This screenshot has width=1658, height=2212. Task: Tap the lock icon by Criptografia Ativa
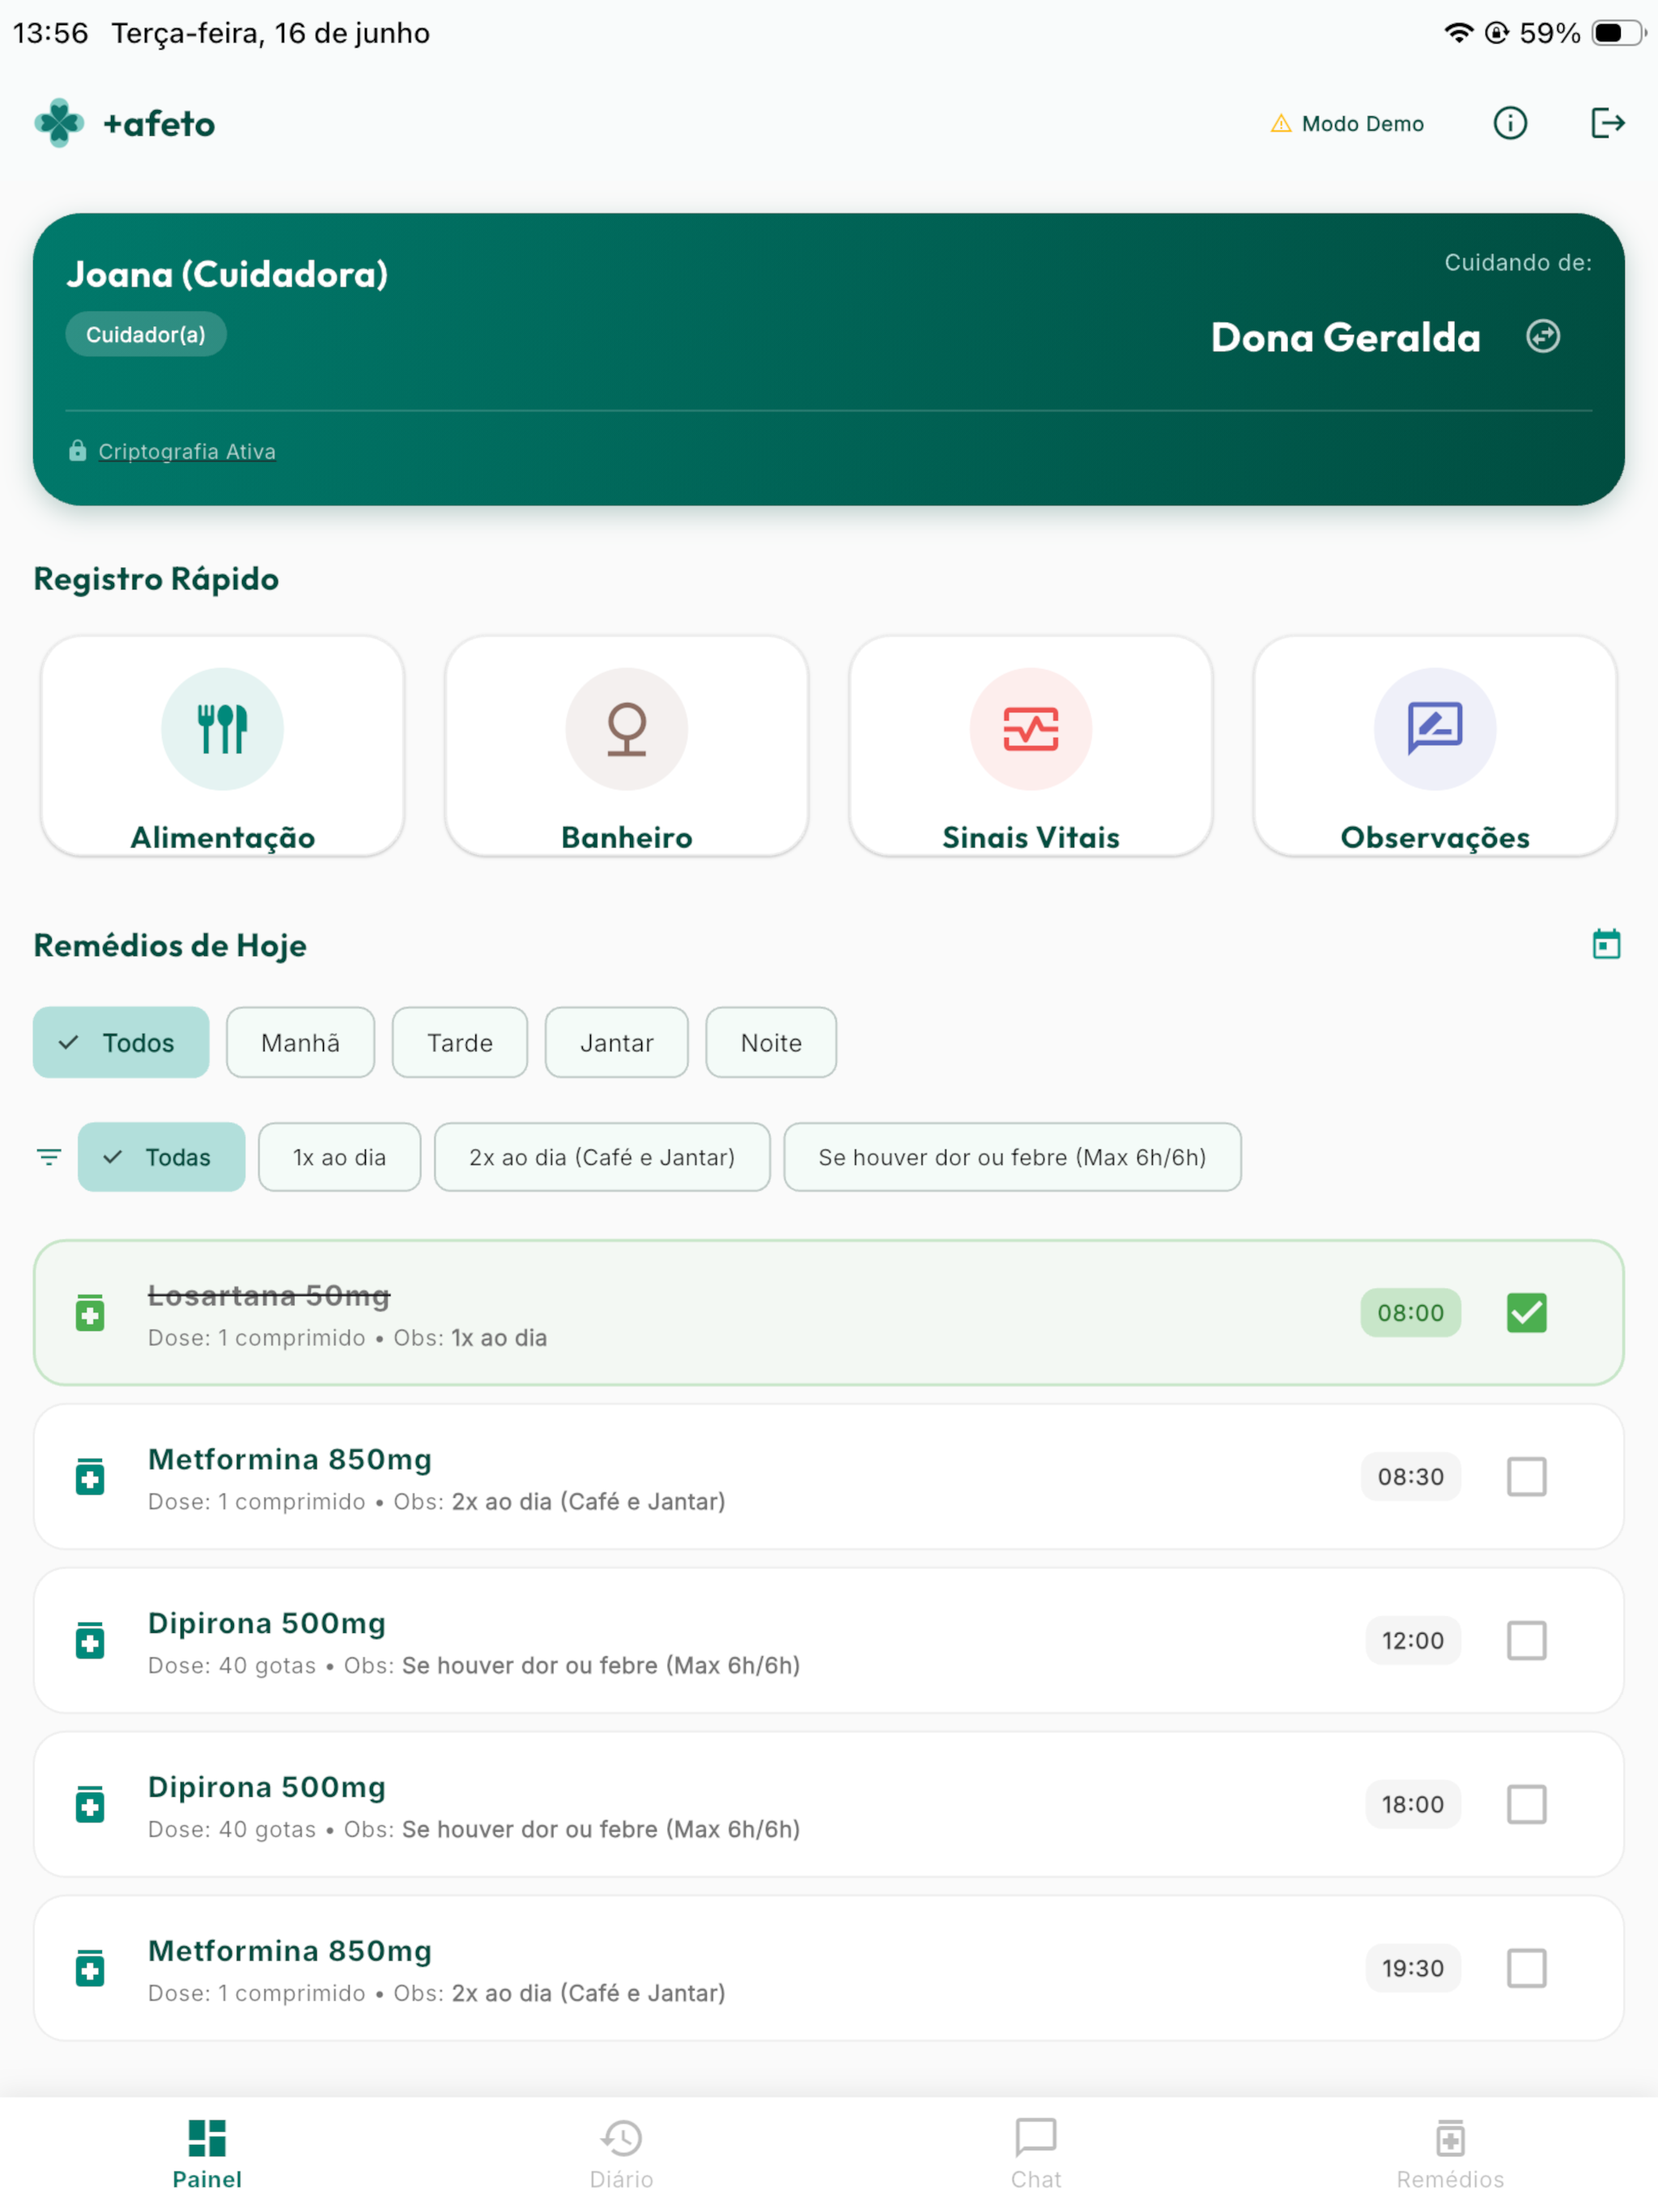click(x=77, y=451)
